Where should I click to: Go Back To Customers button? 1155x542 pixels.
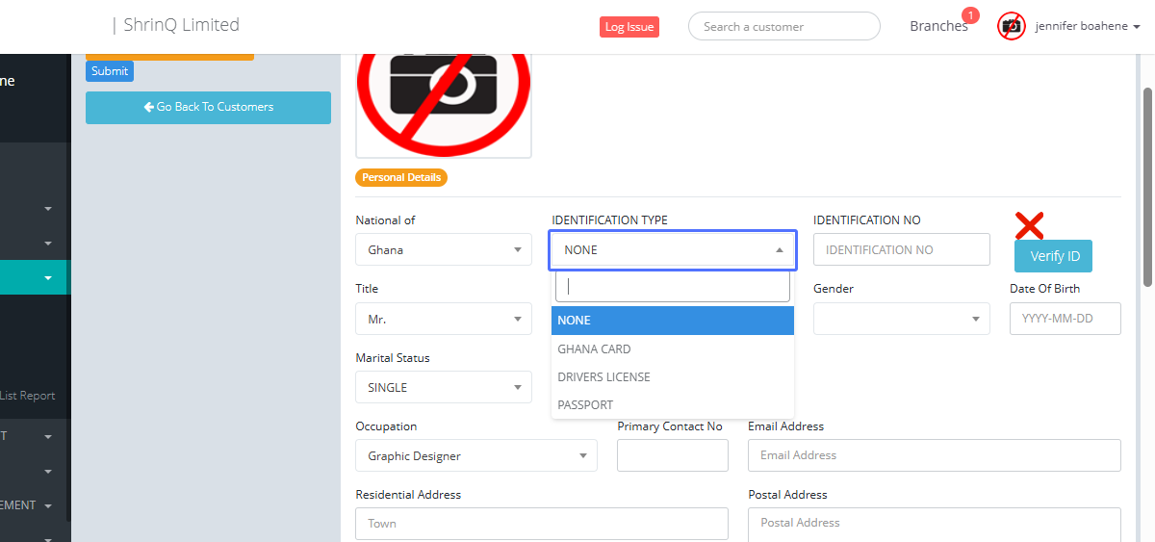(208, 107)
